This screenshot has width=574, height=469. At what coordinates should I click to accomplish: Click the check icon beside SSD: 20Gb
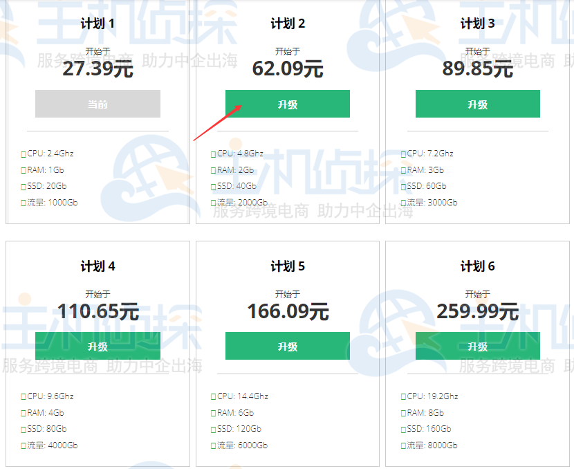pos(23,186)
